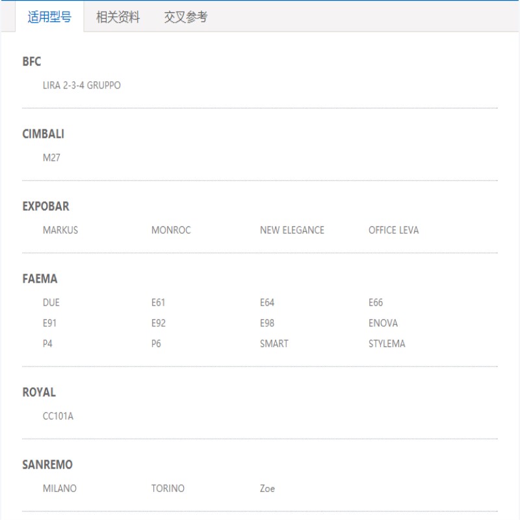Click the FAEMA E61 model
The width and height of the screenshot is (520, 520).
pyautogui.click(x=158, y=302)
